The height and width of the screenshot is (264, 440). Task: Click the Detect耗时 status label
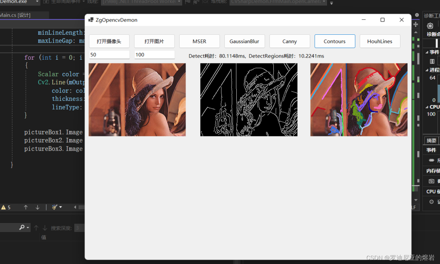click(x=256, y=56)
